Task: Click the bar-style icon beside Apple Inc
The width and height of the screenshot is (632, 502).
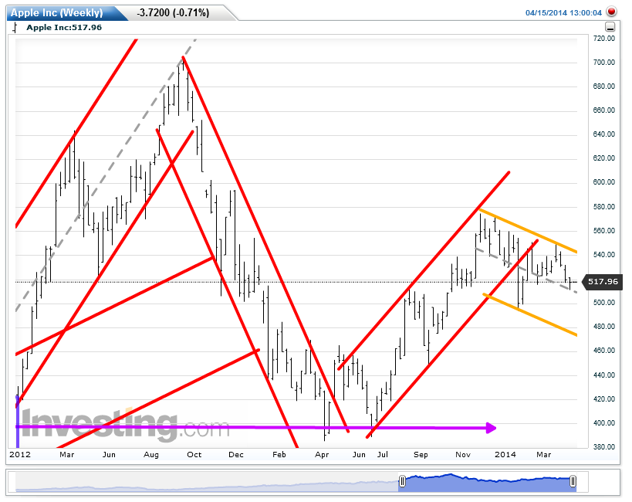Action: (15, 28)
